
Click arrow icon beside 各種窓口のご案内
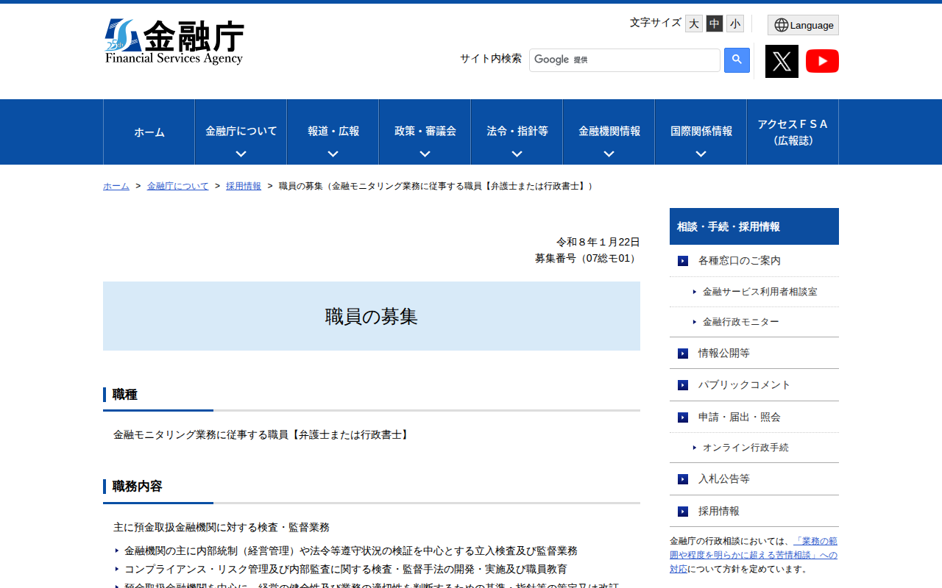pos(683,261)
